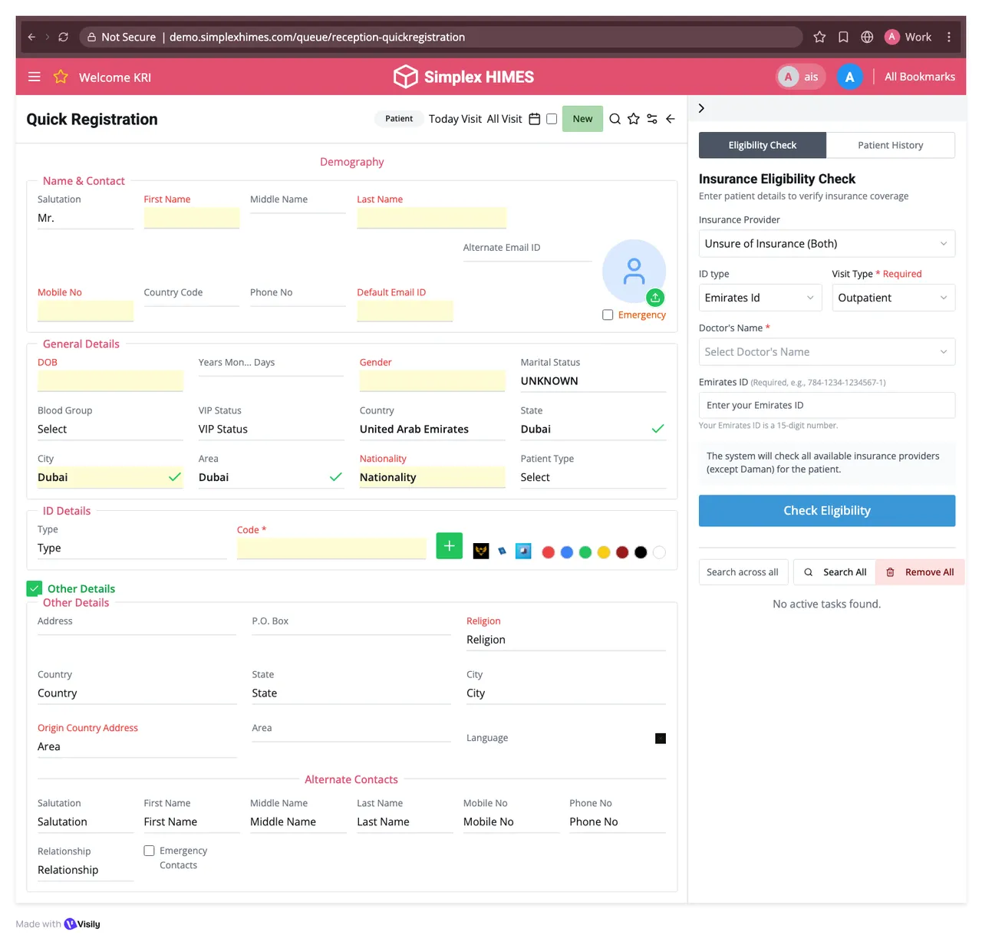Click the browser back arrow
982x945 pixels.
pos(31,37)
